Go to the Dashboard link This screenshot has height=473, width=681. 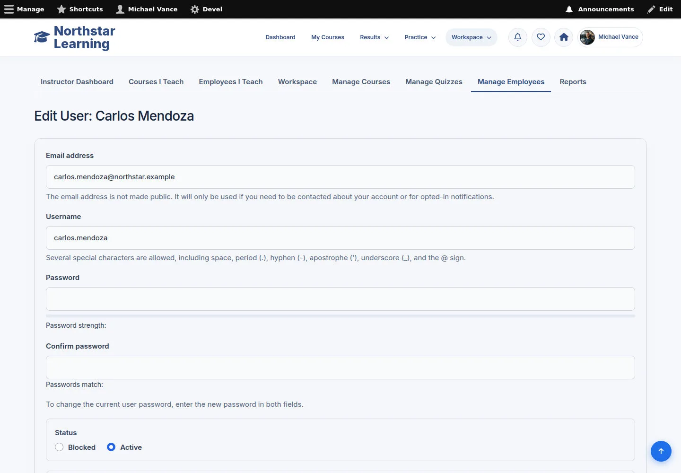[280, 37]
